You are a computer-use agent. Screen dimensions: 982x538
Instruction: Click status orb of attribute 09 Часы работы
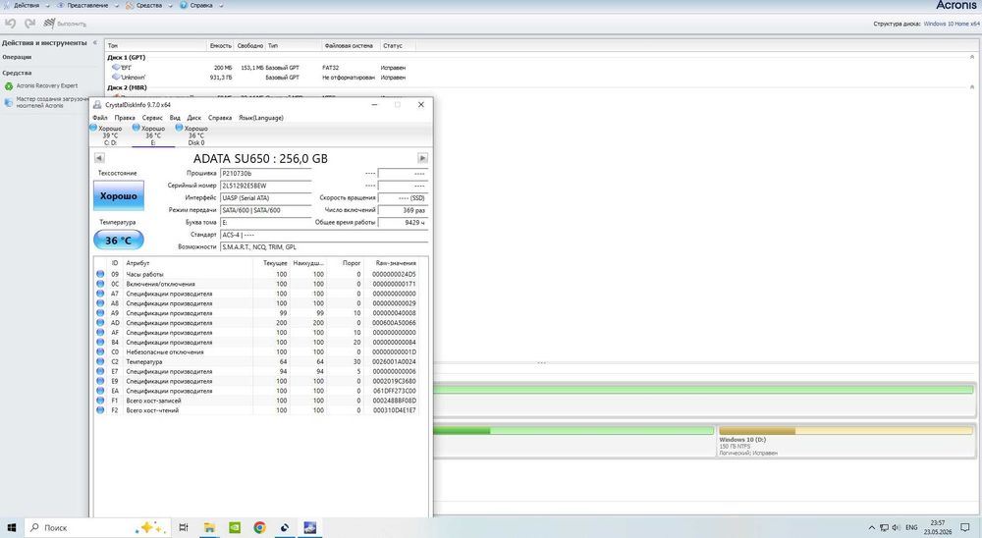[100, 274]
